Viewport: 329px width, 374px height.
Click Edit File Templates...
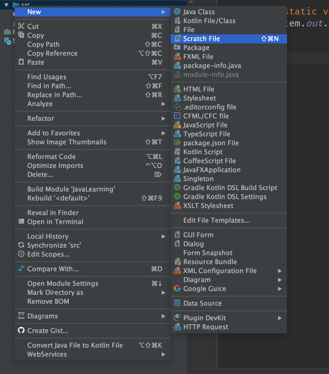216,220
